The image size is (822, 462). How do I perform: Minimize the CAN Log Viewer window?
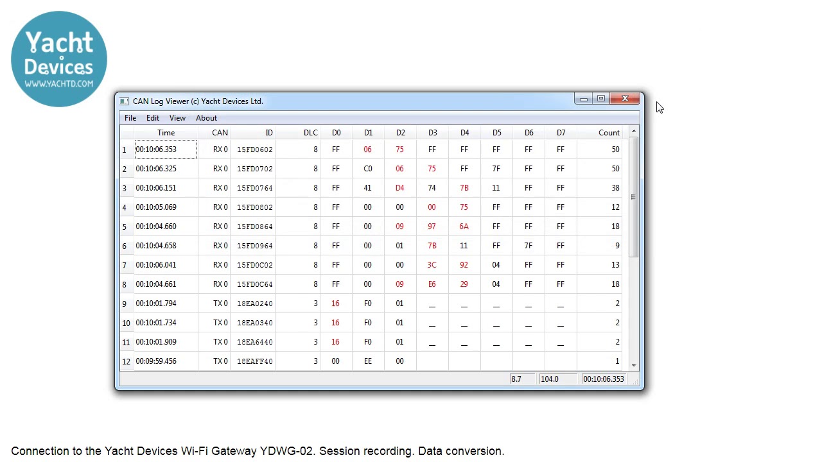583,99
